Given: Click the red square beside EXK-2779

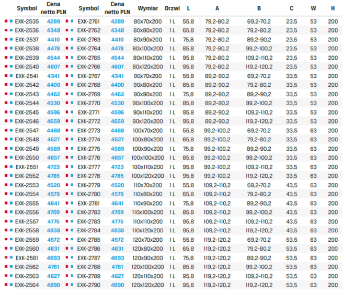Looking at the screenshot, I should click(x=67, y=185).
